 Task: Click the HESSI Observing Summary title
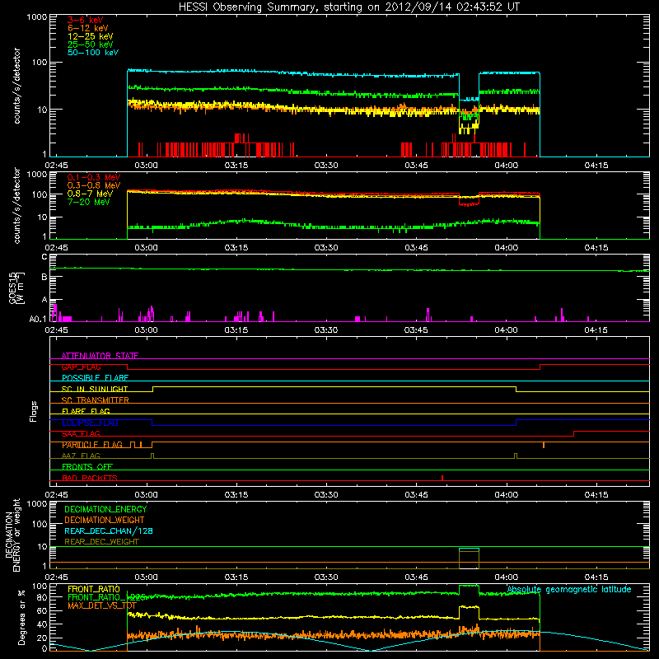(348, 7)
